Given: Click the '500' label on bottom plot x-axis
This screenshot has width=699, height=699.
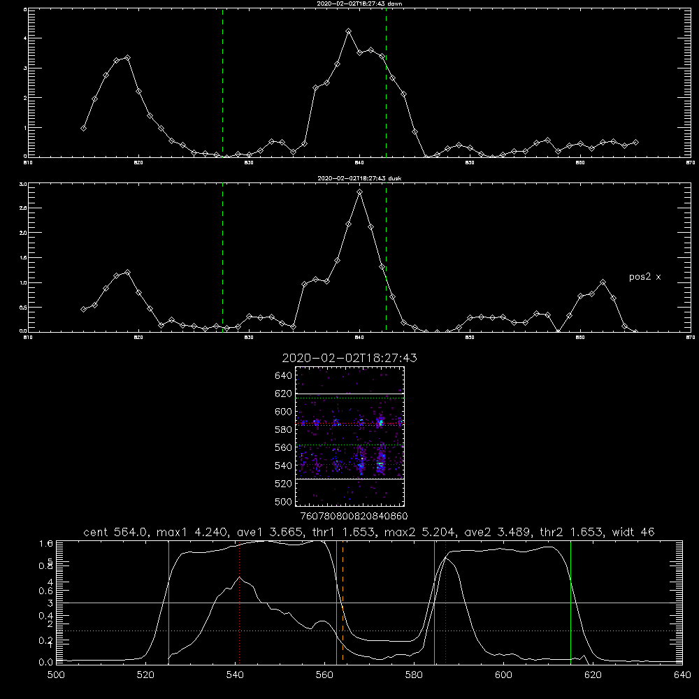Looking at the screenshot, I should click(56, 675).
